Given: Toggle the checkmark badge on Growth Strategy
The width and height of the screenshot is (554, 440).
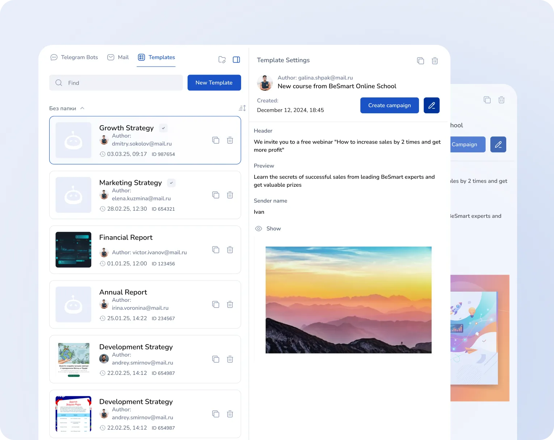Looking at the screenshot, I should [163, 128].
